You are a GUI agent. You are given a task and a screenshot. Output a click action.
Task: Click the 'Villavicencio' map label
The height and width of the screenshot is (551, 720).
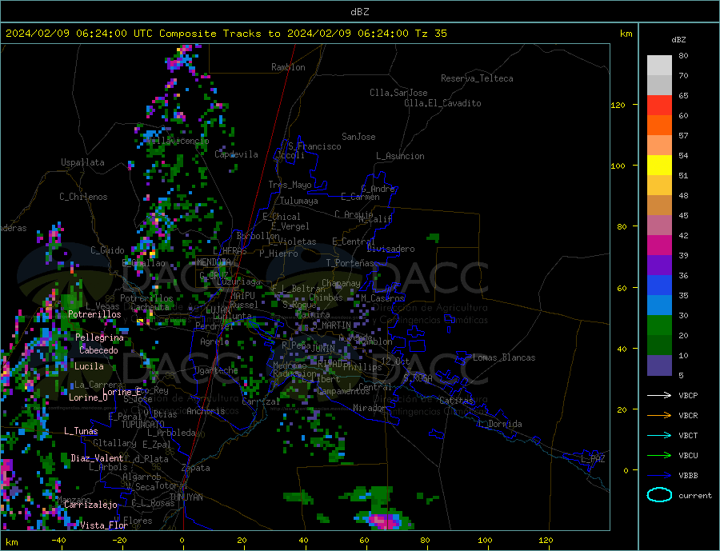(178, 141)
